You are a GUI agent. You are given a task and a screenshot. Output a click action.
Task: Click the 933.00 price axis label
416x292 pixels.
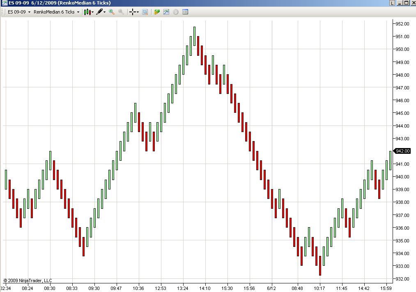point(402,266)
